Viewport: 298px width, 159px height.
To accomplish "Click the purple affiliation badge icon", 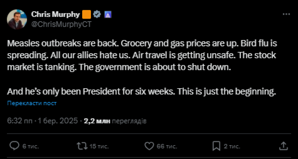I will [x=107, y=14].
